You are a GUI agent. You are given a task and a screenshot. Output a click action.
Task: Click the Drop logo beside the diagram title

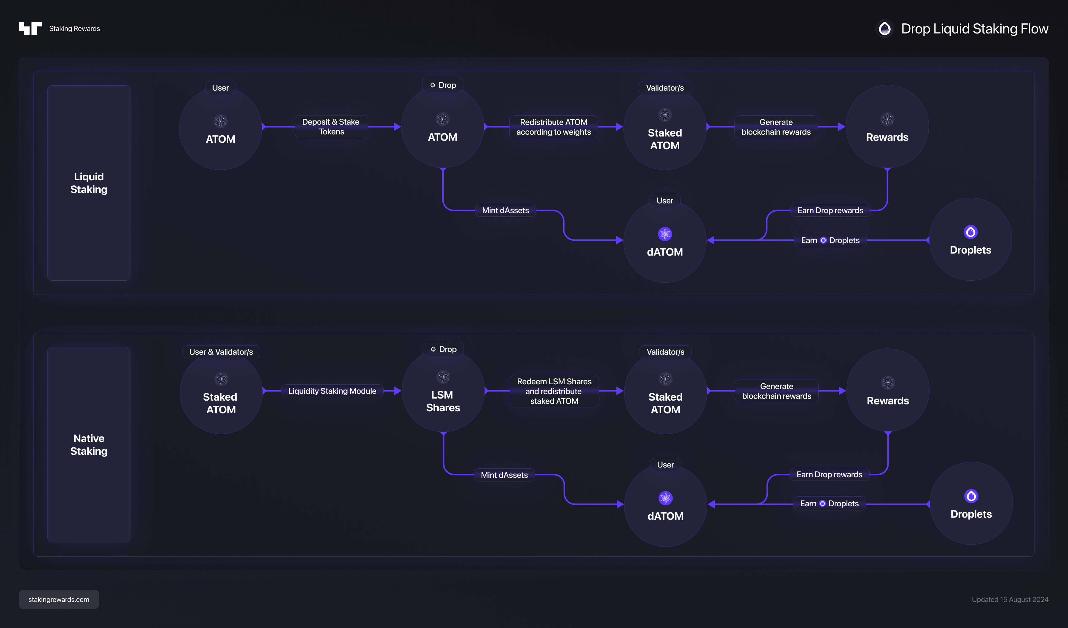(x=884, y=29)
